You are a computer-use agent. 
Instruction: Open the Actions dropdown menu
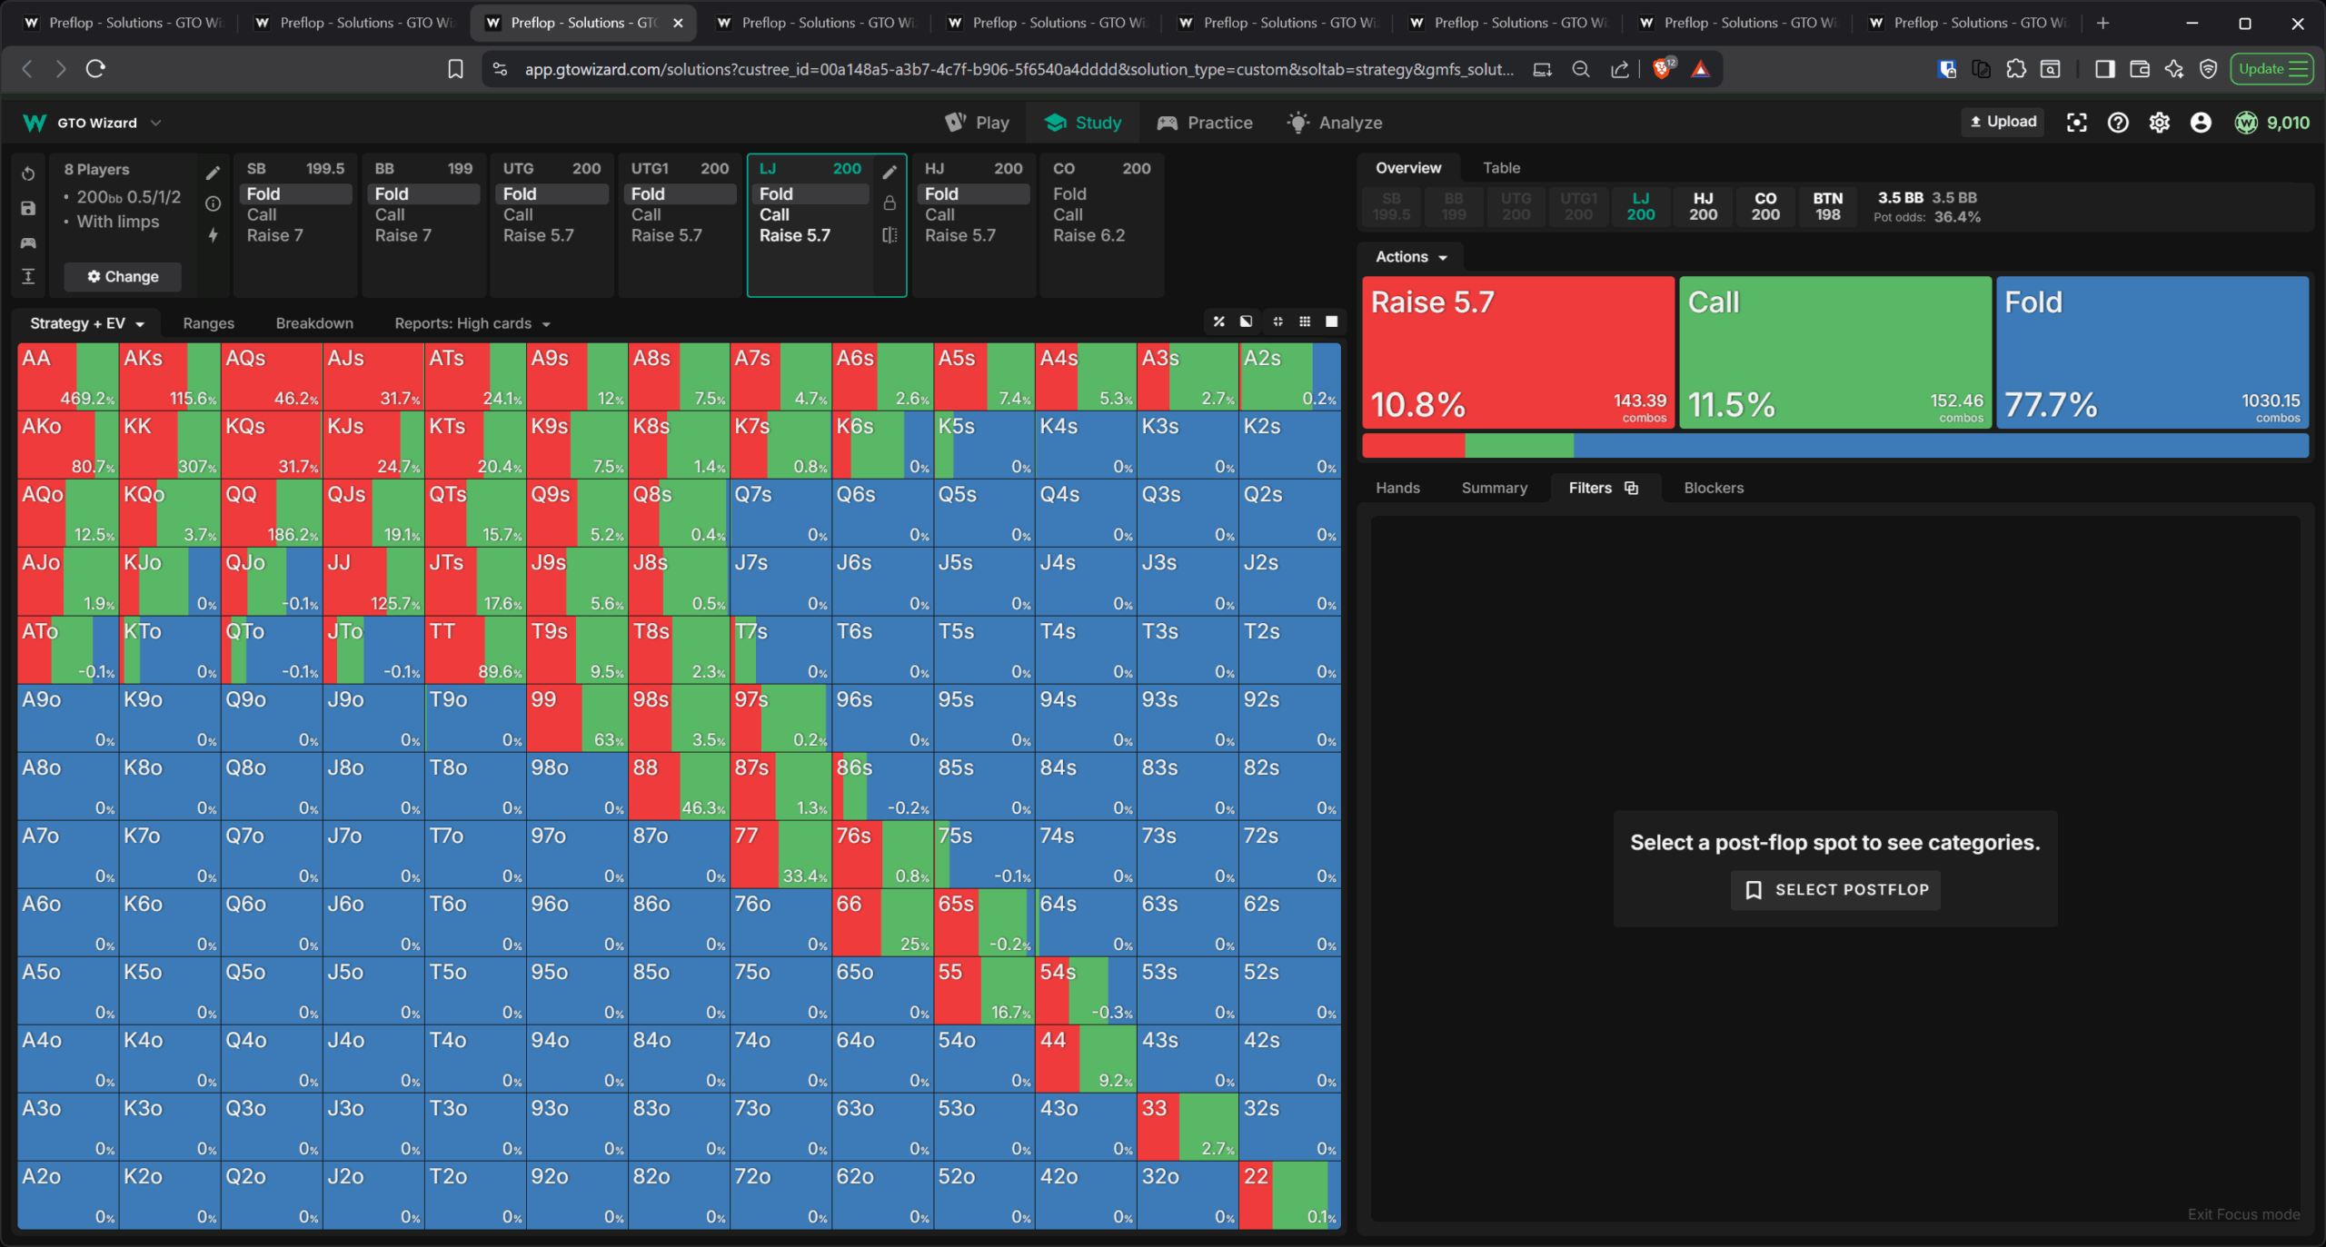(1410, 257)
